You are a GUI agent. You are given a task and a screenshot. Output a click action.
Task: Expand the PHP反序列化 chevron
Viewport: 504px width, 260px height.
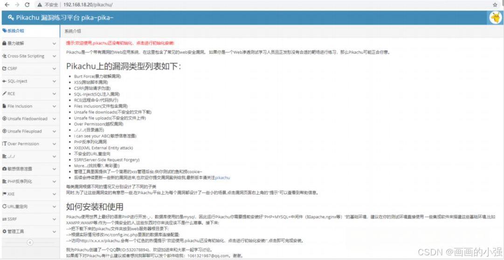point(55,181)
